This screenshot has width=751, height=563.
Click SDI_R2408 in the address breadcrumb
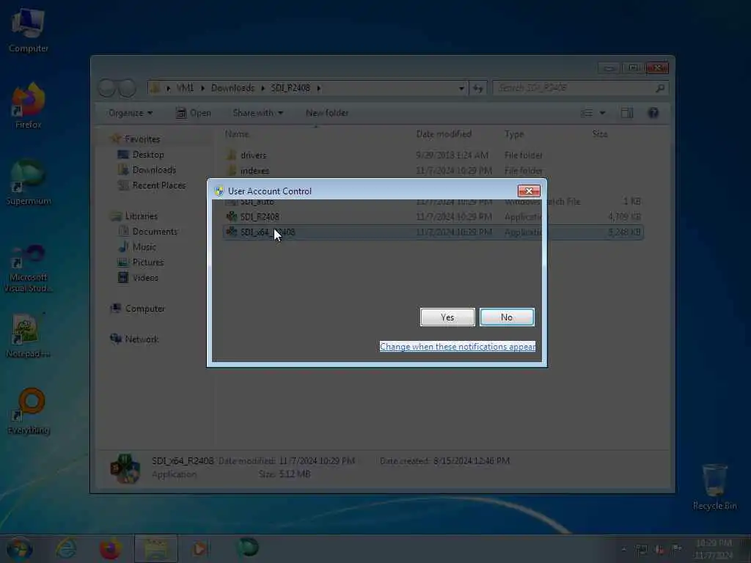(290, 88)
